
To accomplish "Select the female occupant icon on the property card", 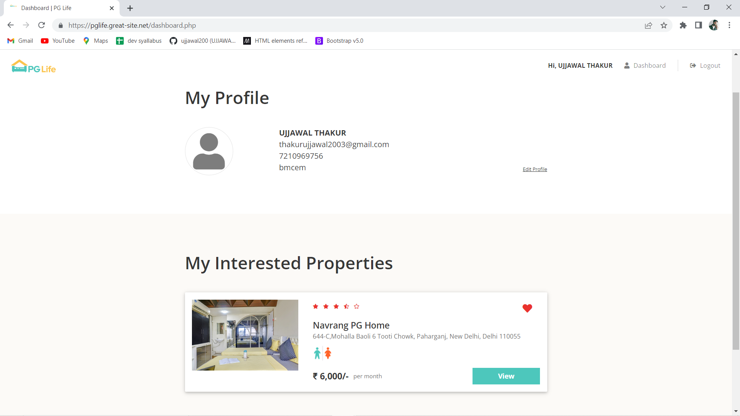I will [328, 353].
